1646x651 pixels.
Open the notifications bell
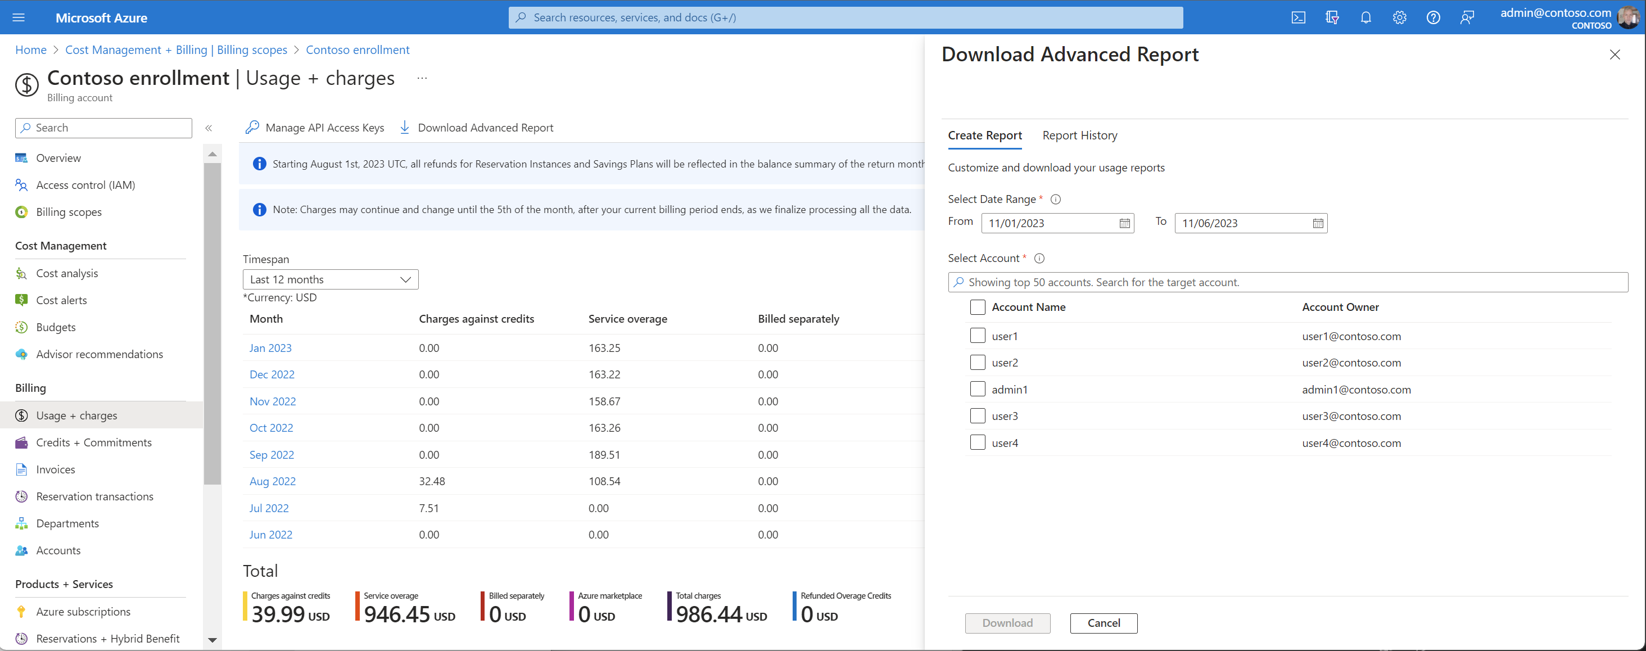pos(1365,17)
